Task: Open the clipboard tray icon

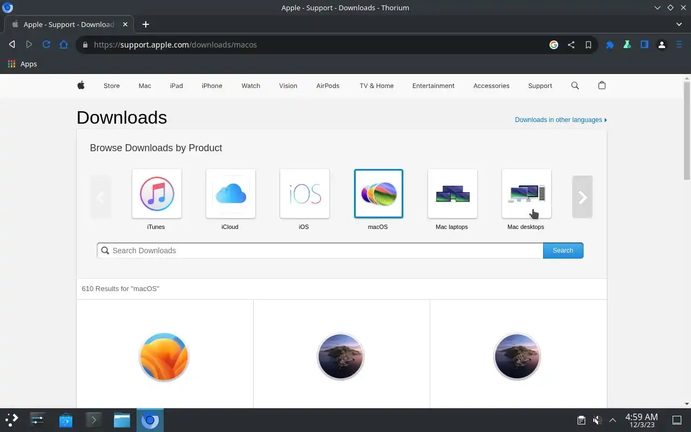Action: 581,420
